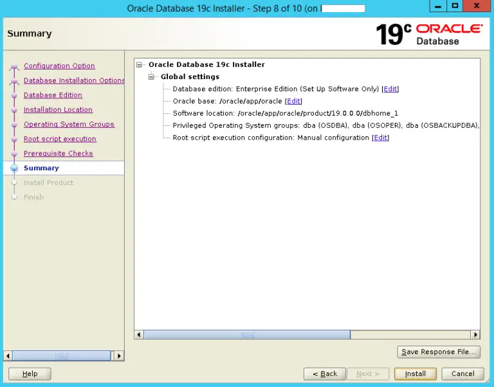Click the Back button

click(x=324, y=373)
